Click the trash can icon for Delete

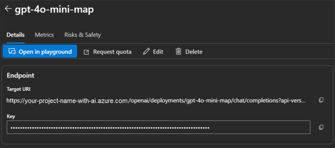pyautogui.click(x=178, y=52)
